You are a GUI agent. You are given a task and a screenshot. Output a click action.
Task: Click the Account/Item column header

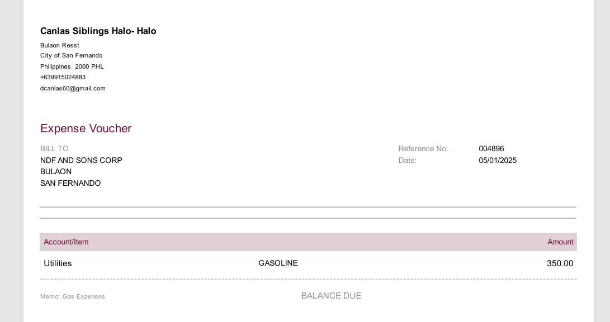tap(66, 242)
